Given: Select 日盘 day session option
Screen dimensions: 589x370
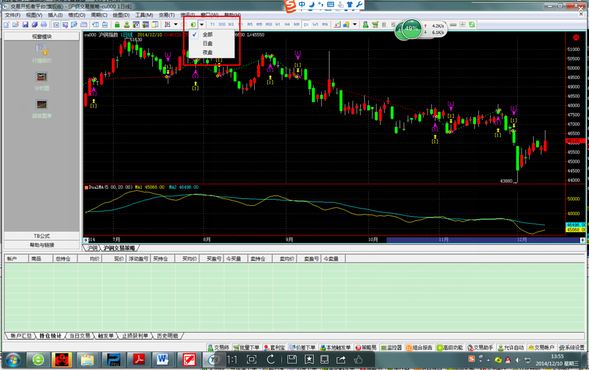Looking at the screenshot, I should pyautogui.click(x=207, y=44).
